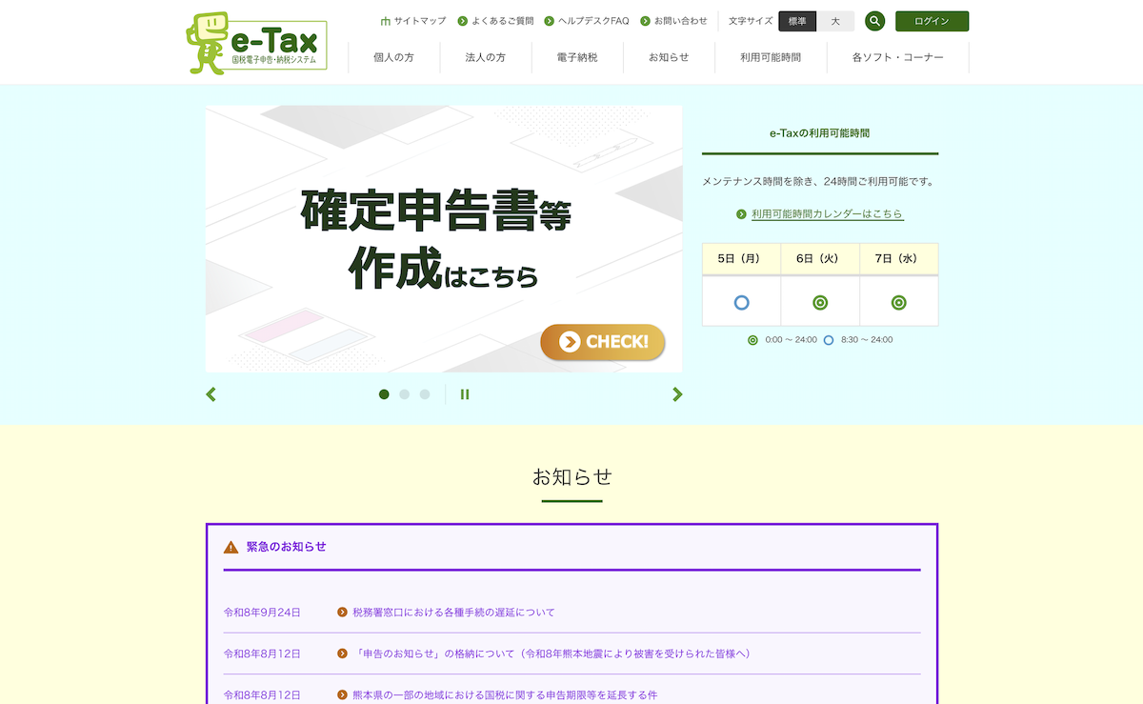Image resolution: width=1143 pixels, height=704 pixels.
Task: Show next carousel slide arrow
Action: [677, 394]
